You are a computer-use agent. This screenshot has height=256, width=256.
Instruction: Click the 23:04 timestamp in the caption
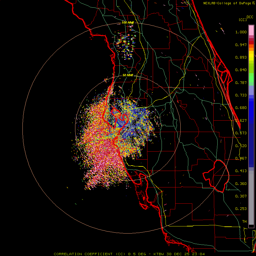pos(198,254)
